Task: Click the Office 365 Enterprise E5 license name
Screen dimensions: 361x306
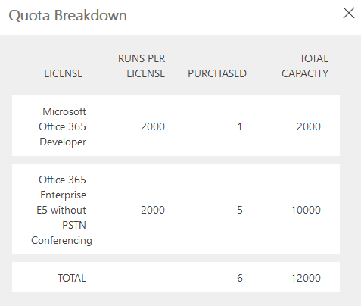Action: click(x=61, y=210)
